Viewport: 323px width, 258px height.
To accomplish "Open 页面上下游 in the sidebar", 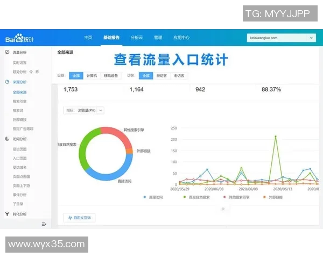I will [21, 185].
